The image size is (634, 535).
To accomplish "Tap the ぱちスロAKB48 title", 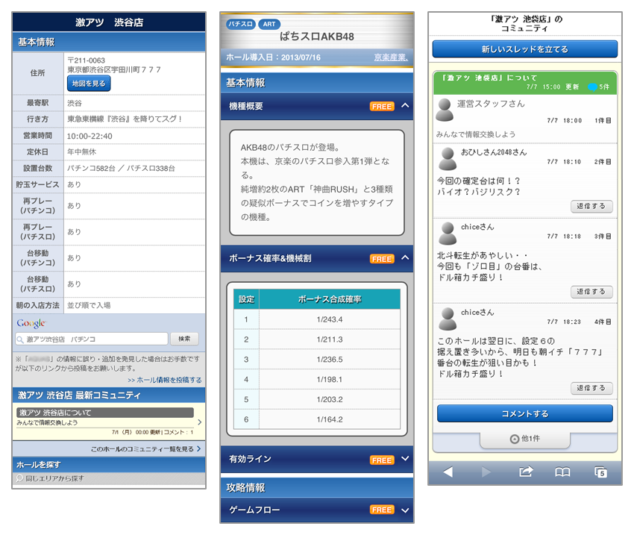I will 317,37.
